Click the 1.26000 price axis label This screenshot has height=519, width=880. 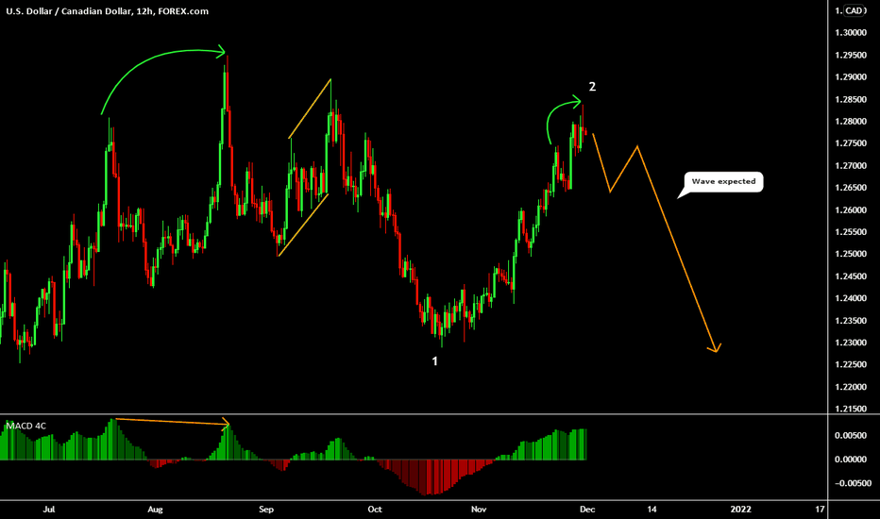click(851, 209)
